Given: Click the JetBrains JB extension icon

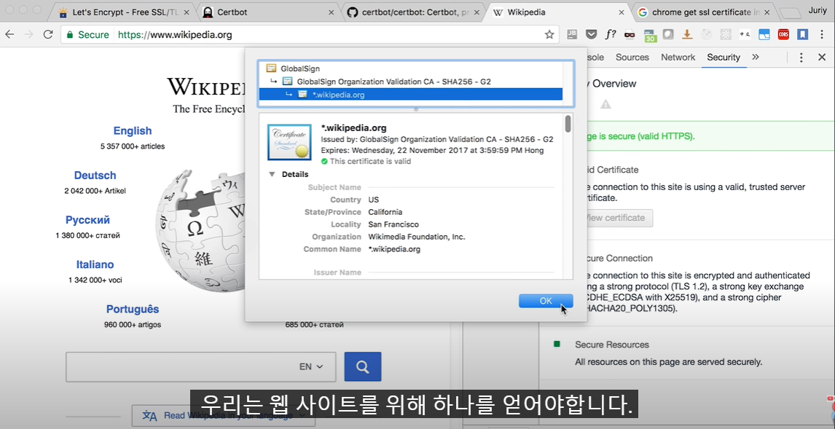Looking at the screenshot, I should [573, 35].
